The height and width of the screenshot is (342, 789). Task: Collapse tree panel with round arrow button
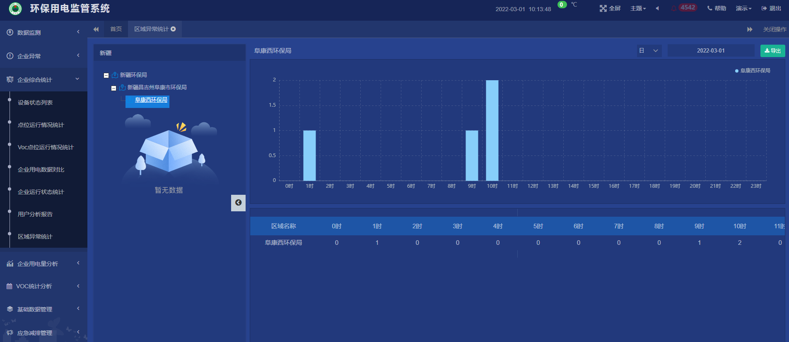click(x=238, y=203)
